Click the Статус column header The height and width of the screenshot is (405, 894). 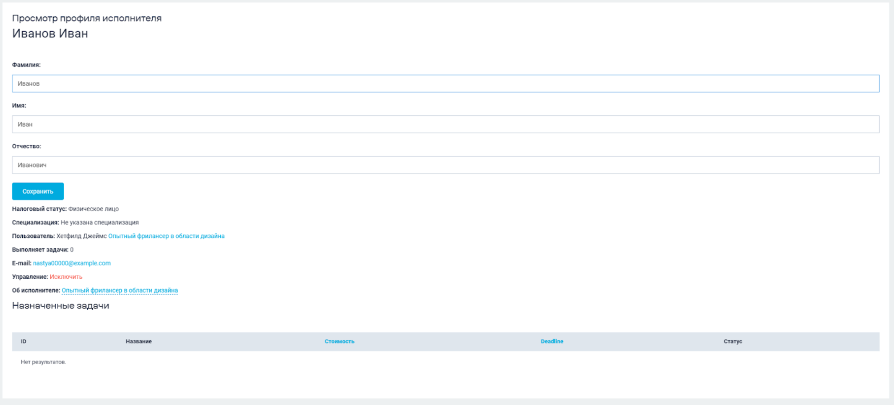click(733, 341)
